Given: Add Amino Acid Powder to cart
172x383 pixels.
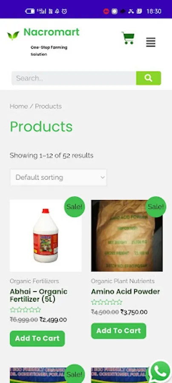Looking at the screenshot, I should (x=119, y=331).
